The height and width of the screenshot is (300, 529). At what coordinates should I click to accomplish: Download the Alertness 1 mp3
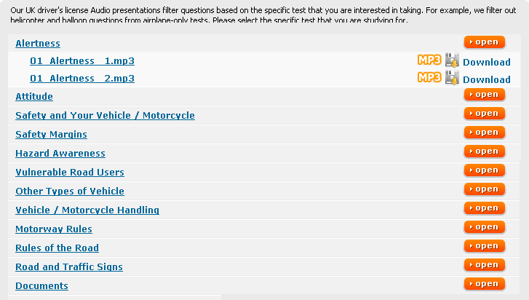tap(486, 62)
